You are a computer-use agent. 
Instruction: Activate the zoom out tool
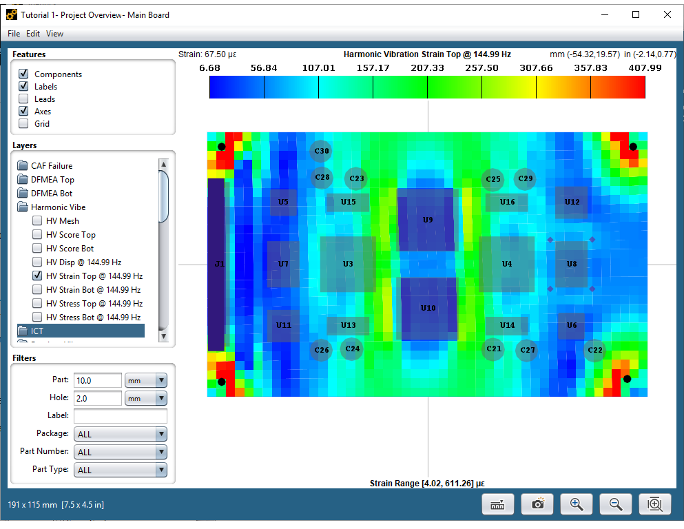click(615, 504)
